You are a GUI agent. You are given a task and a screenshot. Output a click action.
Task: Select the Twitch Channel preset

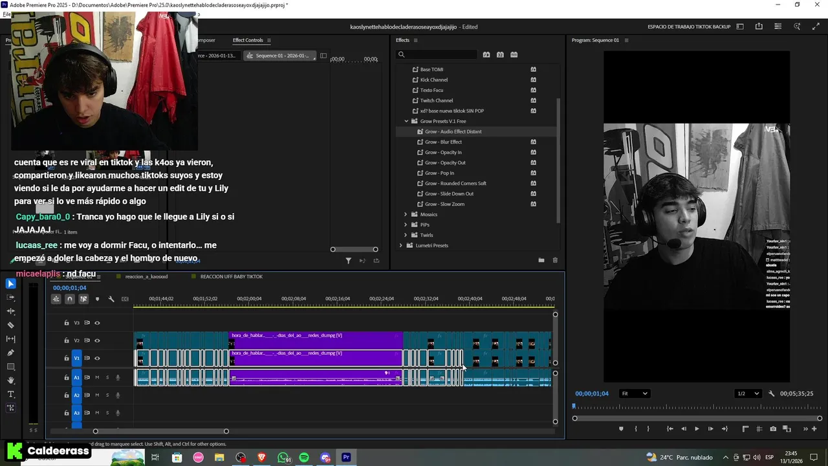coord(437,100)
